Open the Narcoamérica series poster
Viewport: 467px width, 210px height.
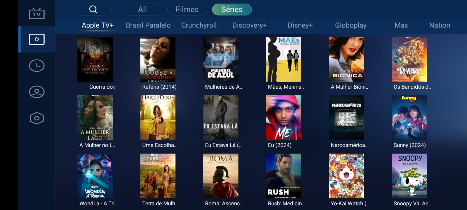pyautogui.click(x=346, y=118)
